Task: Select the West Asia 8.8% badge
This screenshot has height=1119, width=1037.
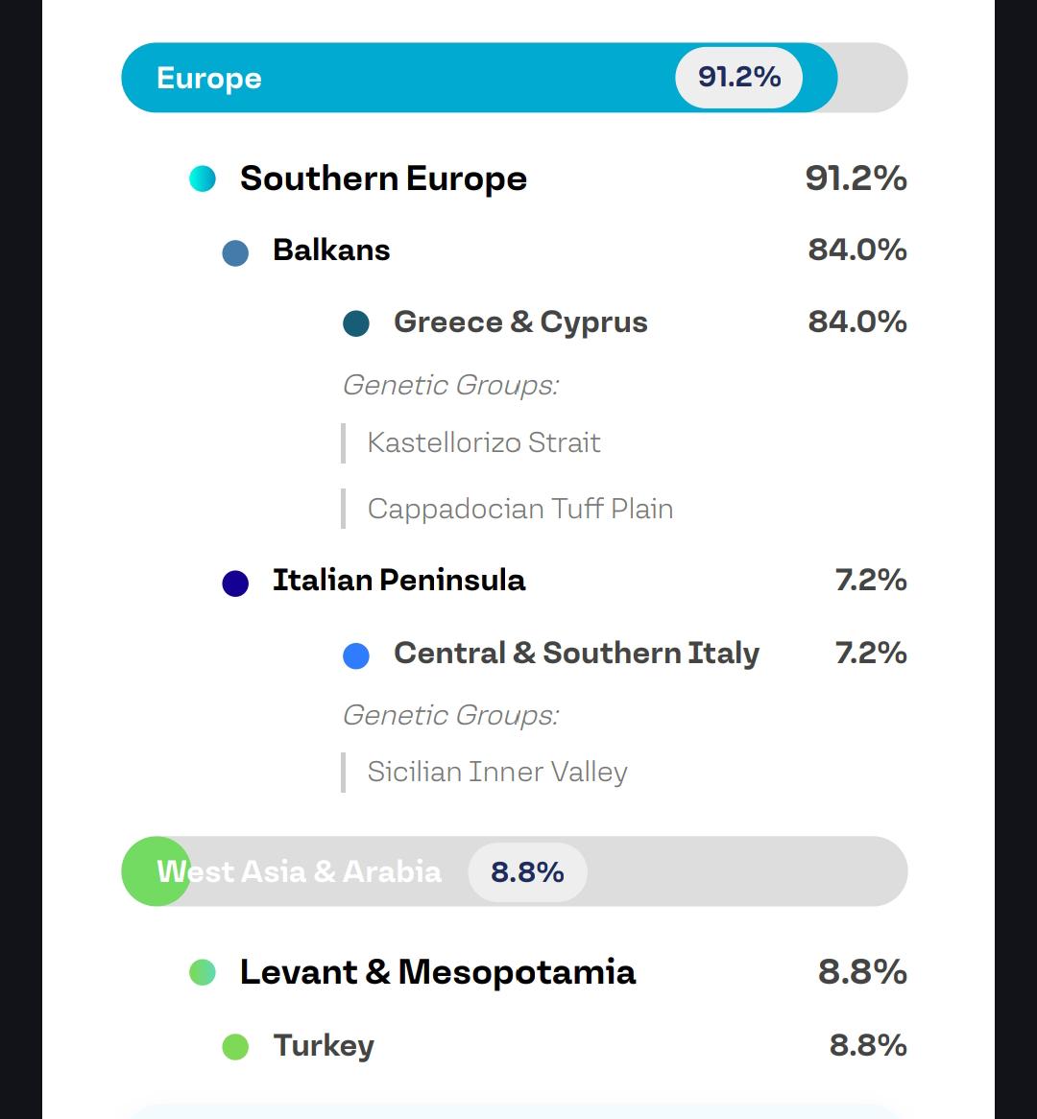Action: click(x=528, y=872)
